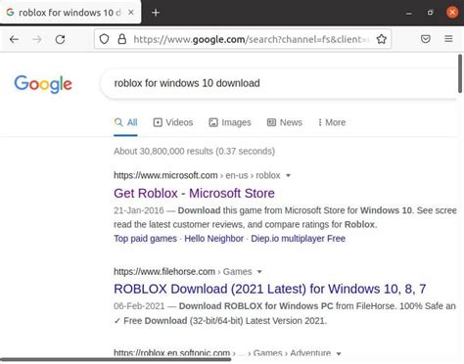
Task: Switch to Videos results
Action: 173,122
